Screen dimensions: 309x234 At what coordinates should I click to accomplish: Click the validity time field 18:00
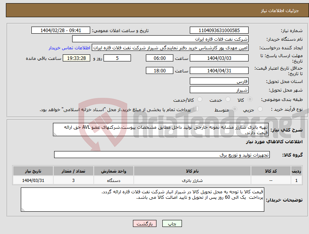click(x=160, y=70)
